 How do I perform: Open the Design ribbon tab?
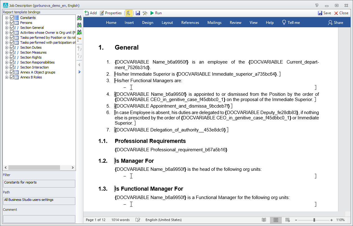[148, 22]
